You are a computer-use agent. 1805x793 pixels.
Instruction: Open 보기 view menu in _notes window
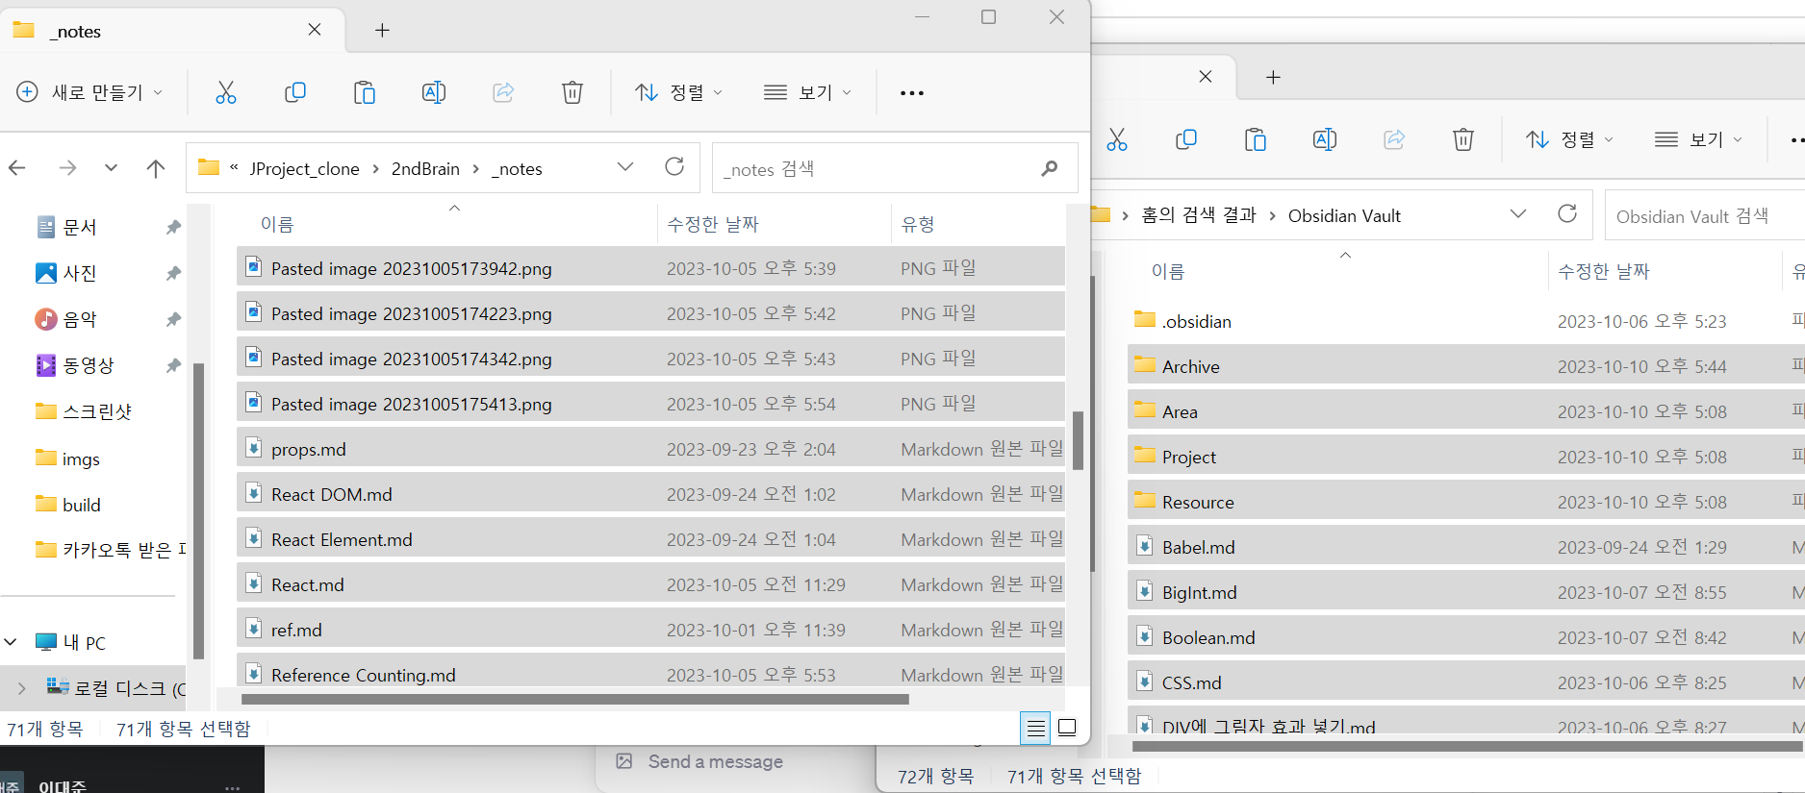click(x=807, y=92)
